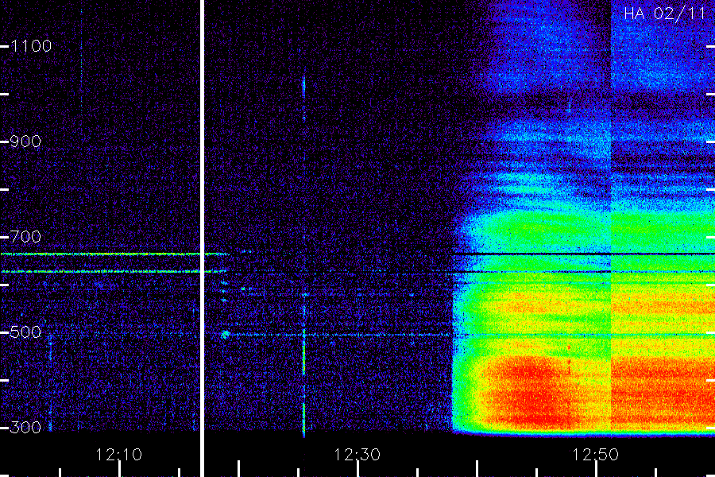Click the 1100 frequency axis label

coord(31,46)
